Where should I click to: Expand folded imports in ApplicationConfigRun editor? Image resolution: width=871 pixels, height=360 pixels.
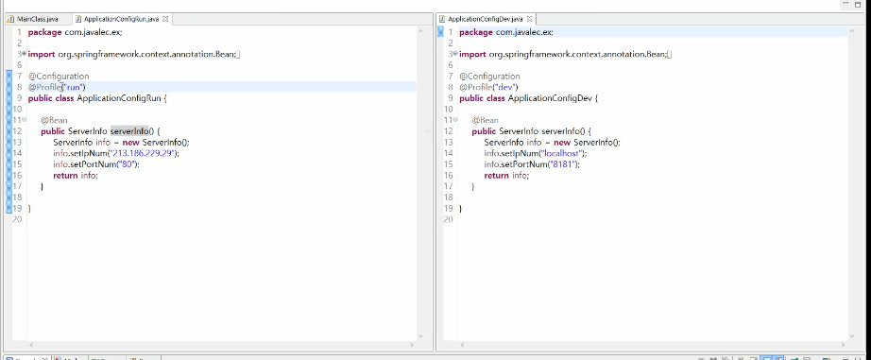(24, 54)
